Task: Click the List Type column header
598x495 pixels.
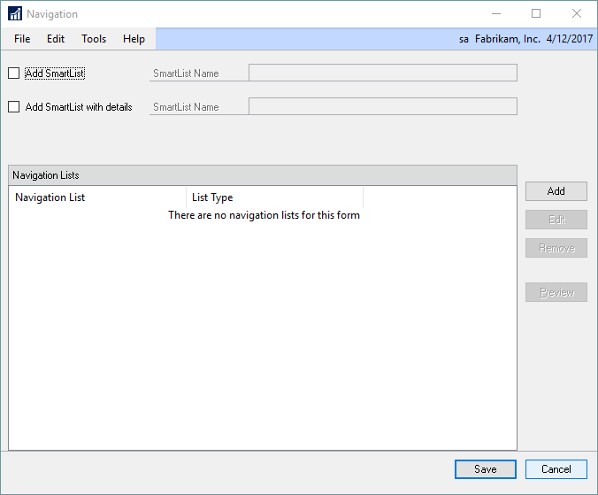Action: [x=274, y=197]
